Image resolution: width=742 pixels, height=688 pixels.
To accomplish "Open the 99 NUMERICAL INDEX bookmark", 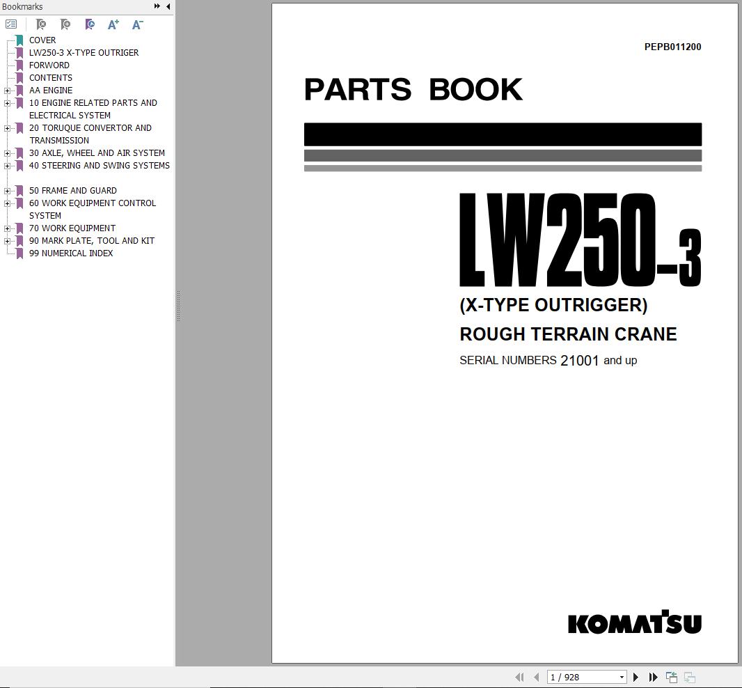I will pyautogui.click(x=71, y=253).
